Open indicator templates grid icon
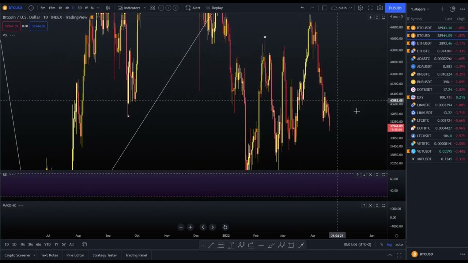The image size is (468, 263). [152, 8]
